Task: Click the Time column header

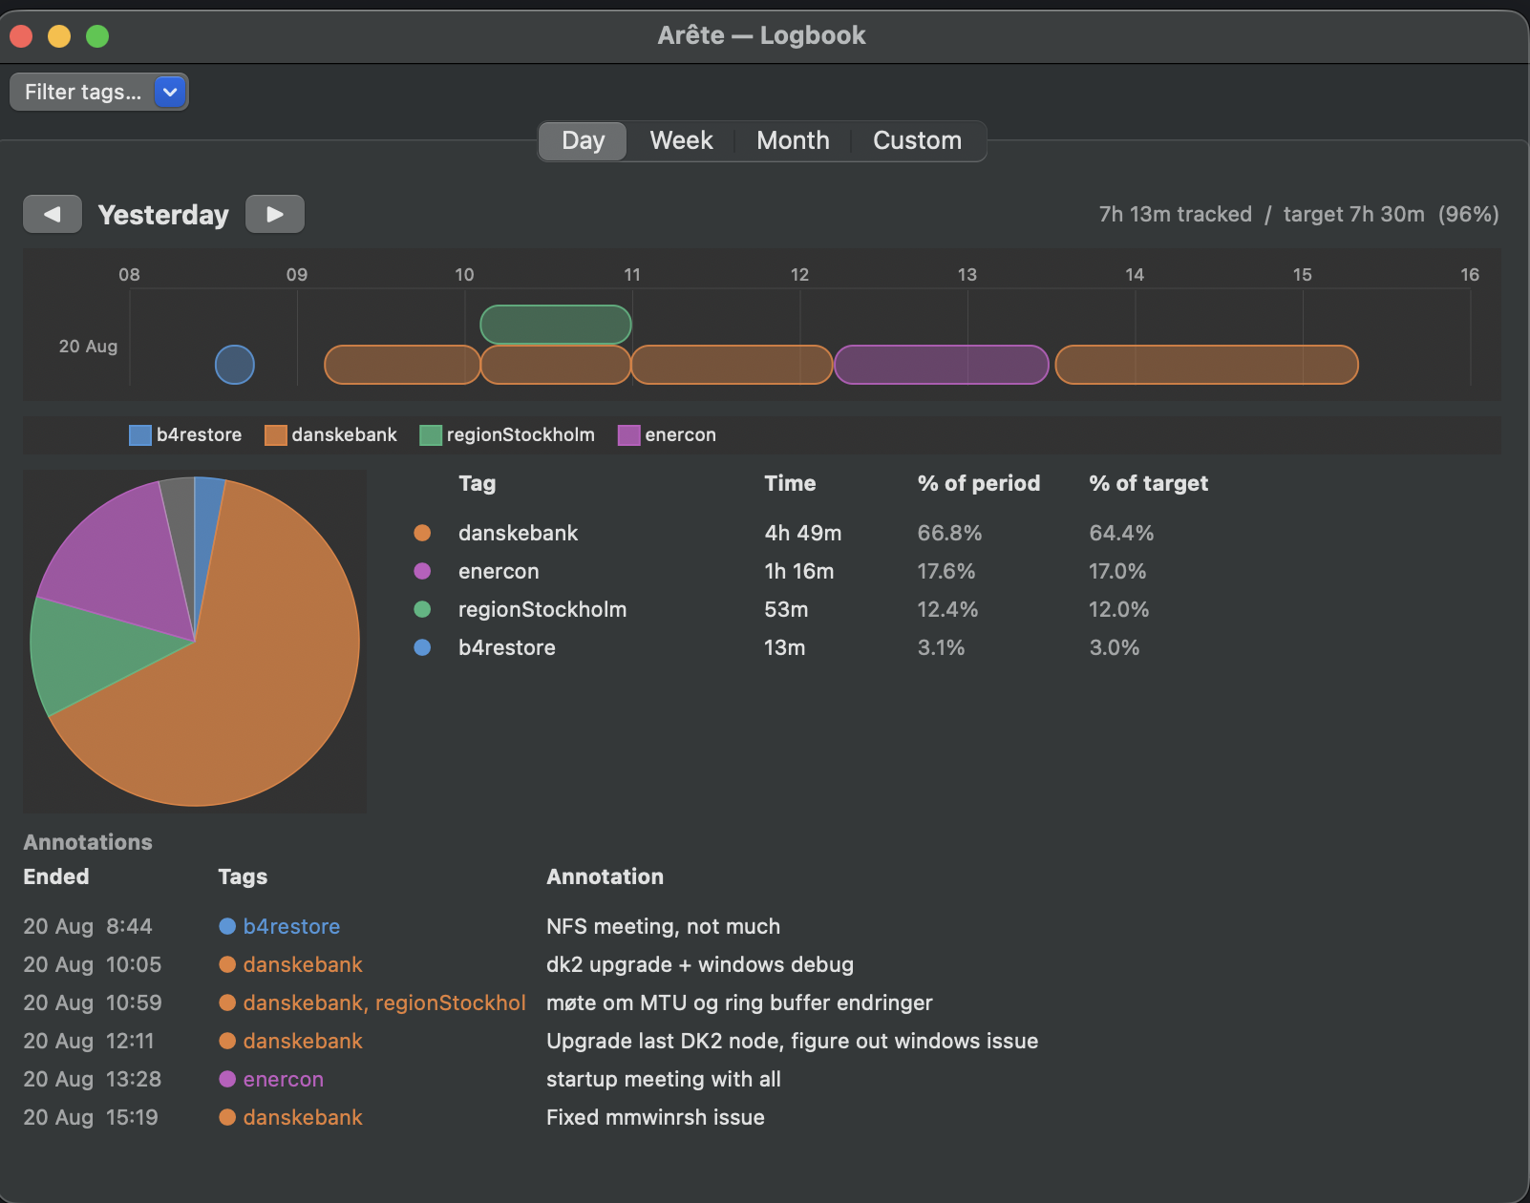Action: pyautogui.click(x=790, y=483)
